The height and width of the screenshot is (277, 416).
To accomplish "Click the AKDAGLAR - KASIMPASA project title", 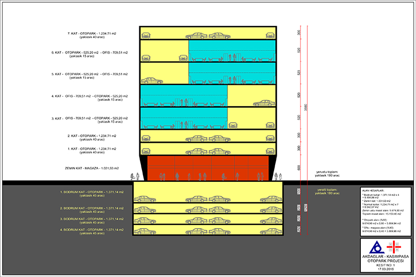I will click(x=385, y=257).
